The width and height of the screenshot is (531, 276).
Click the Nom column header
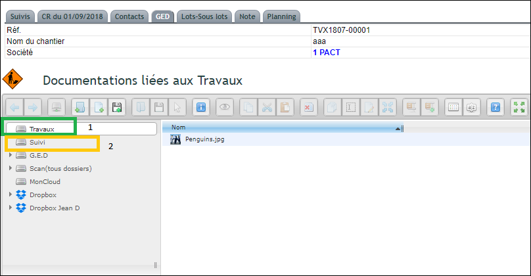pyautogui.click(x=283, y=127)
